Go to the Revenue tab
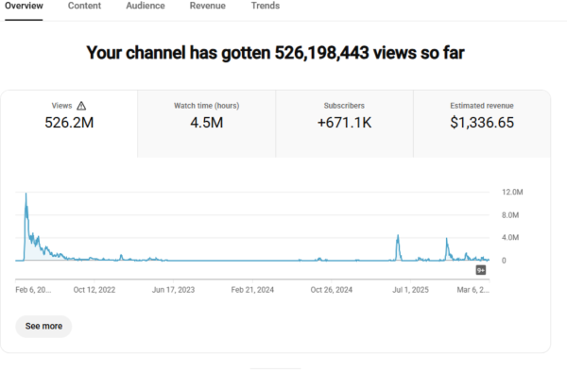567x390 pixels. [207, 6]
